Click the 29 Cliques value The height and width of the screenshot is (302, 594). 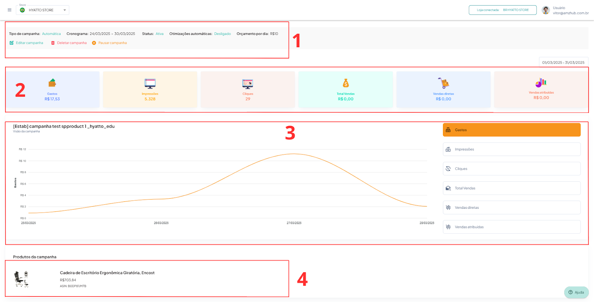tap(248, 99)
